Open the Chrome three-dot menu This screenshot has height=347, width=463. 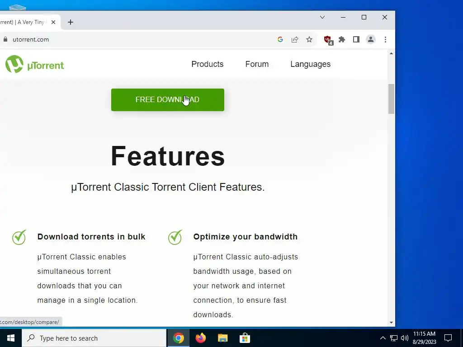[x=385, y=39]
